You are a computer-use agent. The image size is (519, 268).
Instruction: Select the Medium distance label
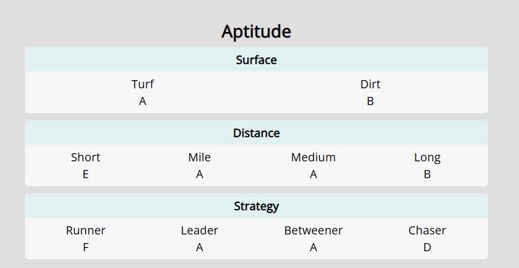pyautogui.click(x=313, y=157)
